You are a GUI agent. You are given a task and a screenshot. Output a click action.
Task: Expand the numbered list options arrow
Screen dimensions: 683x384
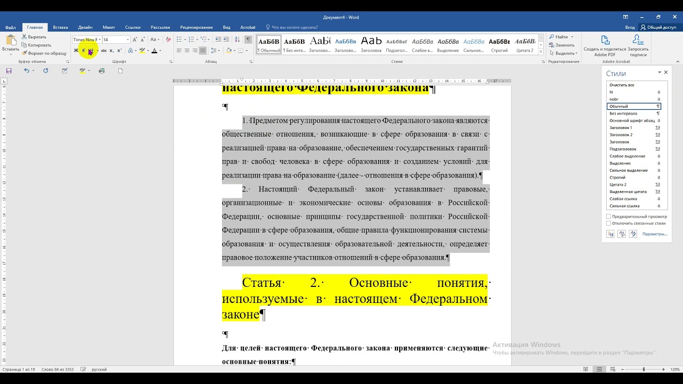click(x=197, y=39)
